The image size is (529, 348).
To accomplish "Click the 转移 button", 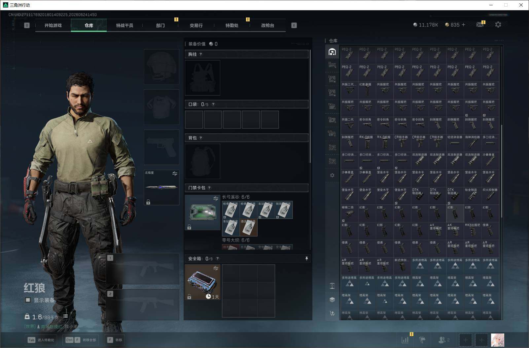I will pyautogui.click(x=115, y=340).
